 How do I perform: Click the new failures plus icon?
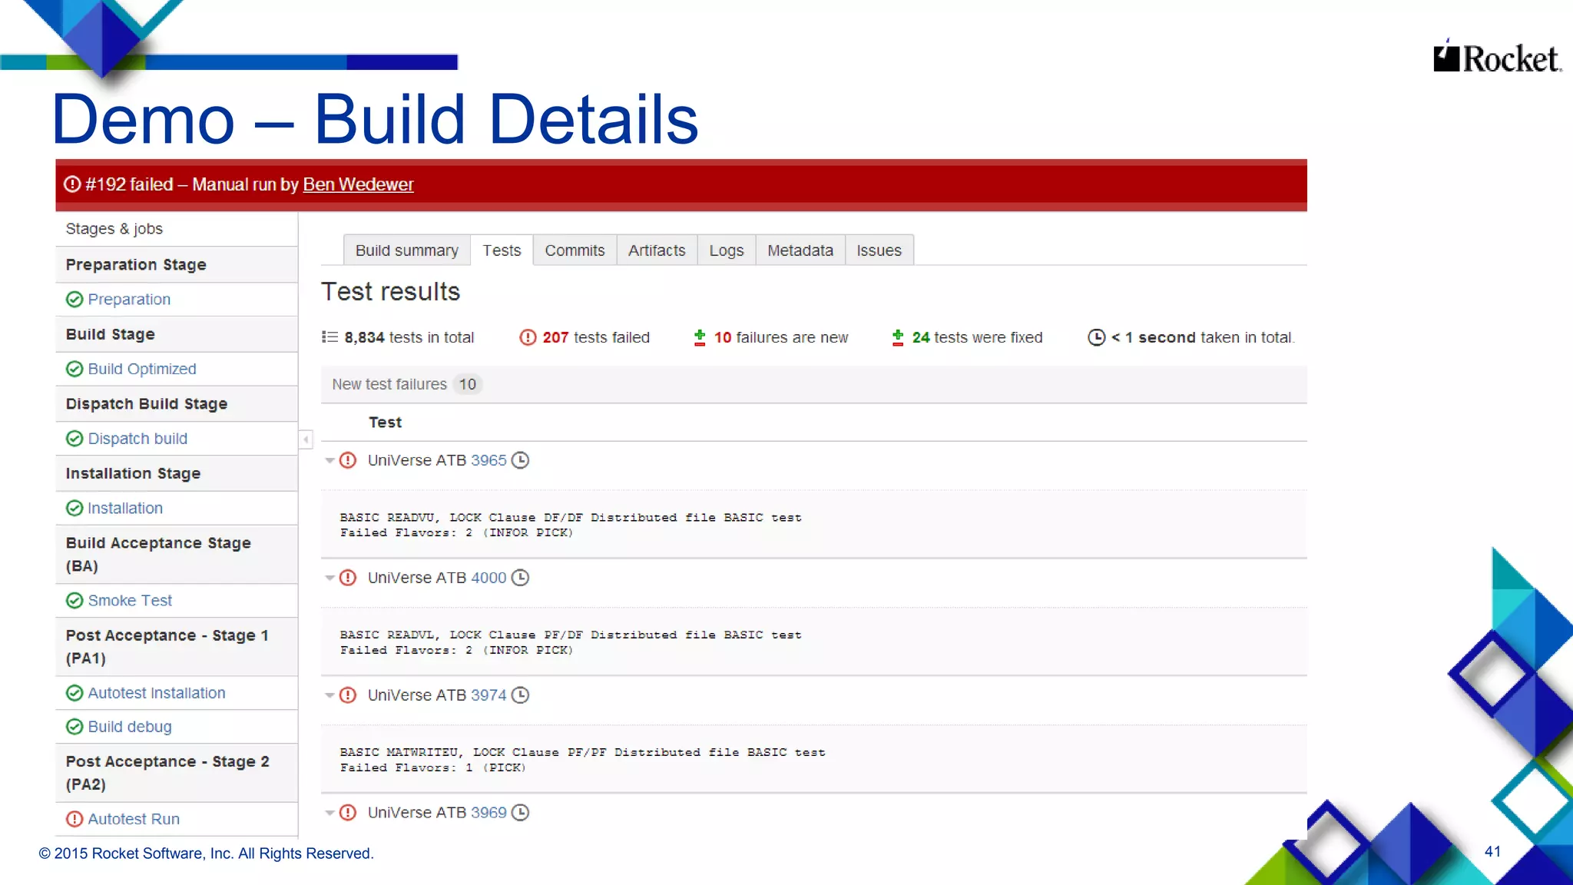point(700,337)
